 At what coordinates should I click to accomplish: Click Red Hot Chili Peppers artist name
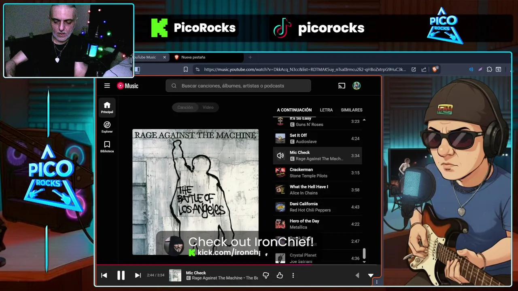310,210
